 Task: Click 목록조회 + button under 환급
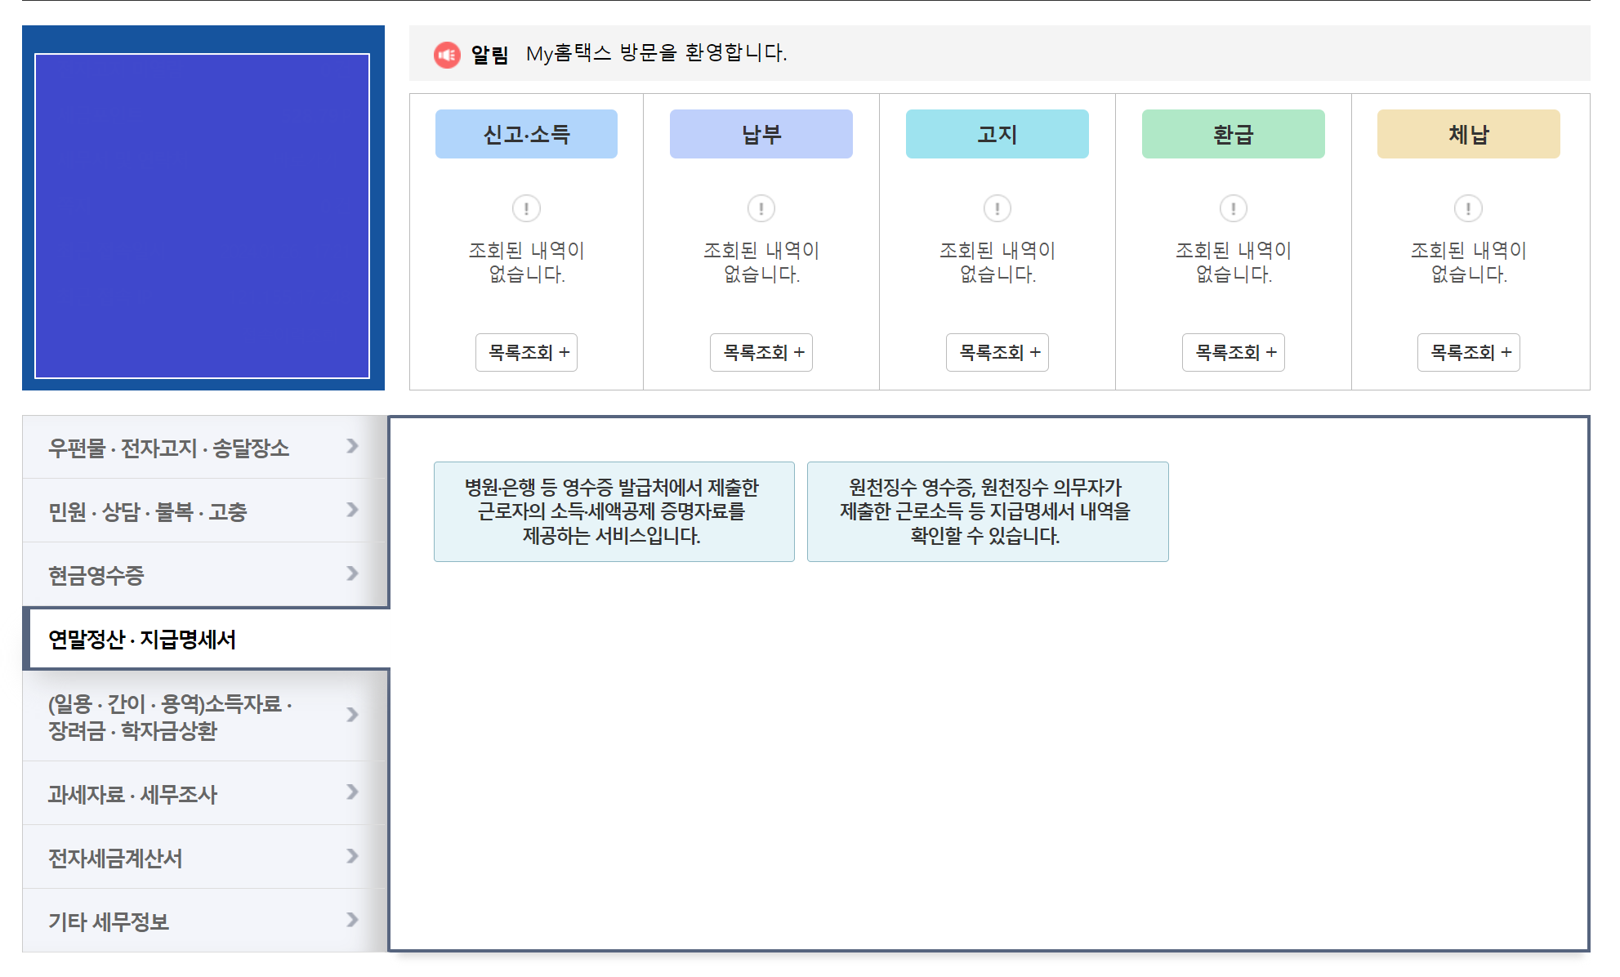click(x=1234, y=352)
